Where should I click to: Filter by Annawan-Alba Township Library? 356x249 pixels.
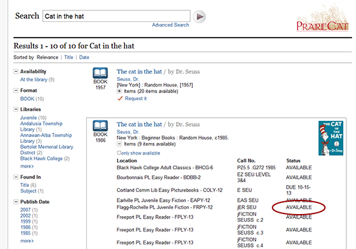coord(46,138)
